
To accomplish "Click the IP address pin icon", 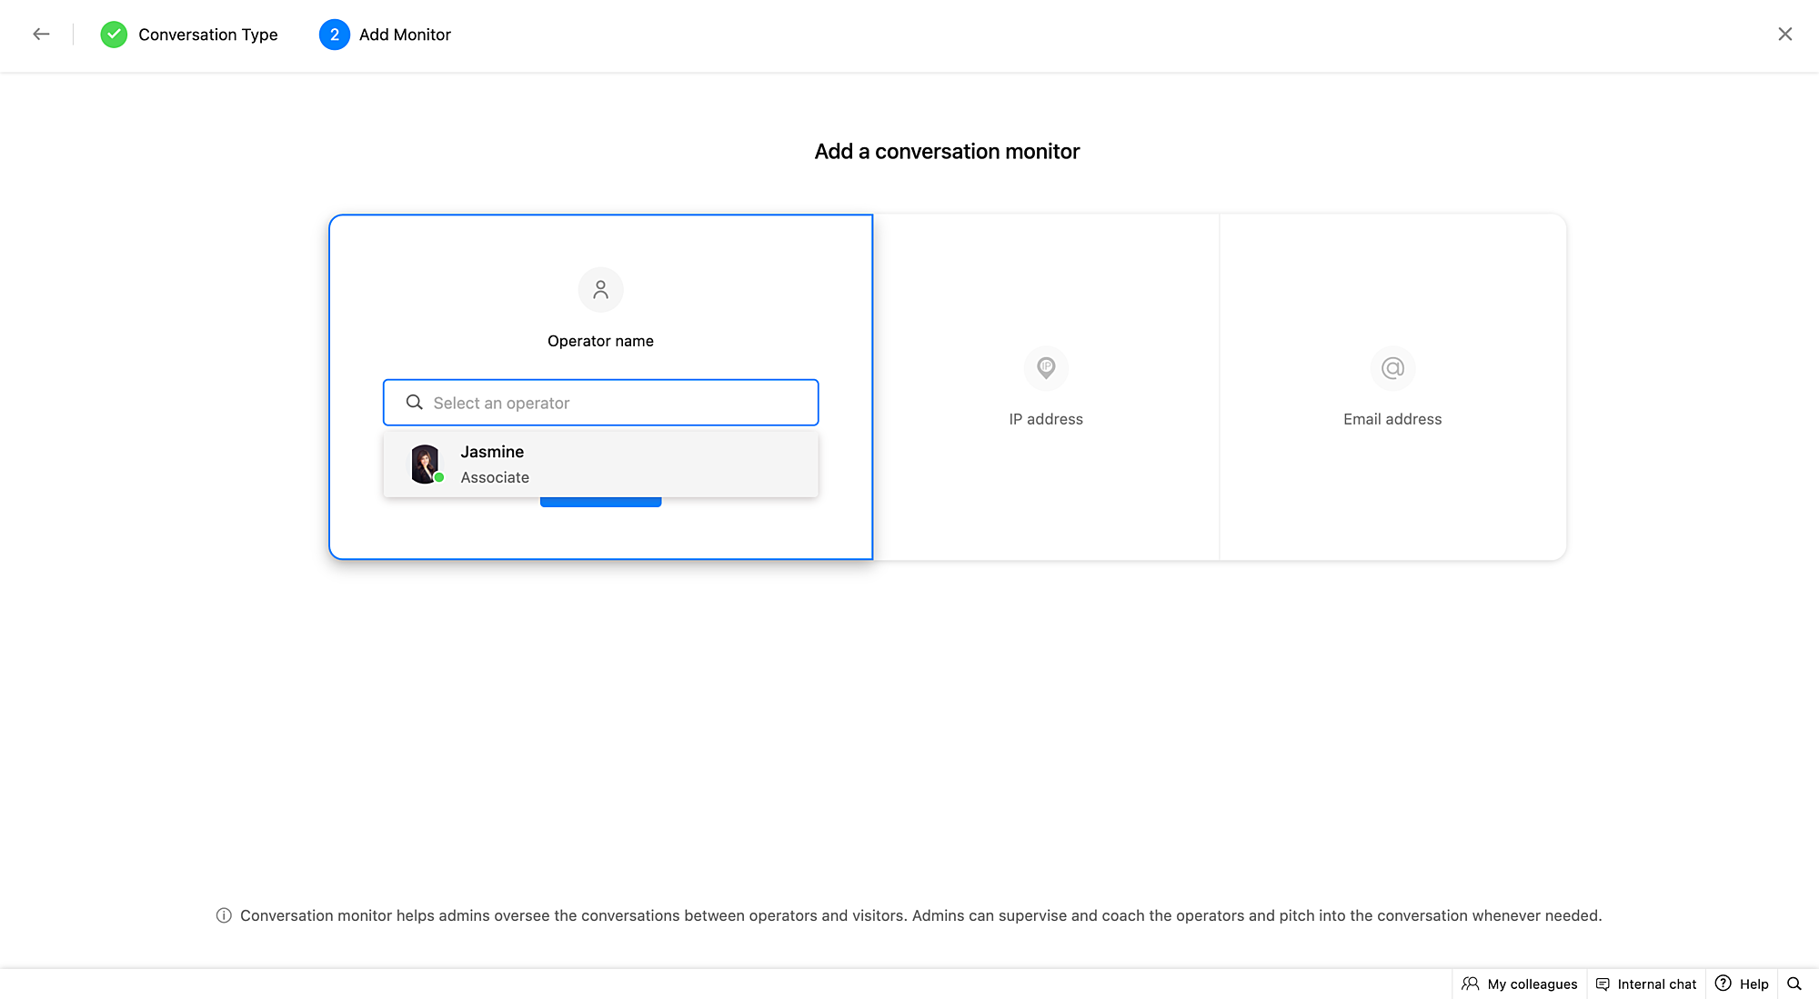I will coord(1046,368).
